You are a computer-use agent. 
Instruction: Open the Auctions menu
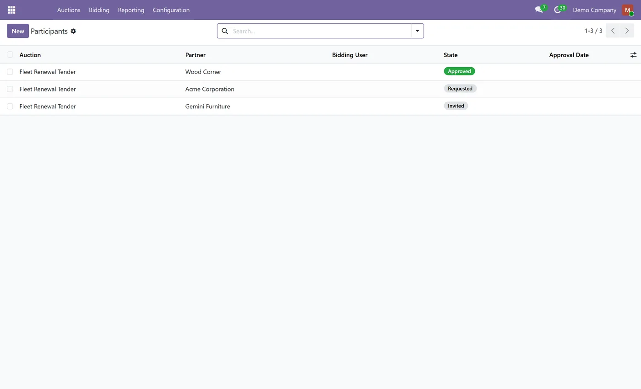point(69,10)
